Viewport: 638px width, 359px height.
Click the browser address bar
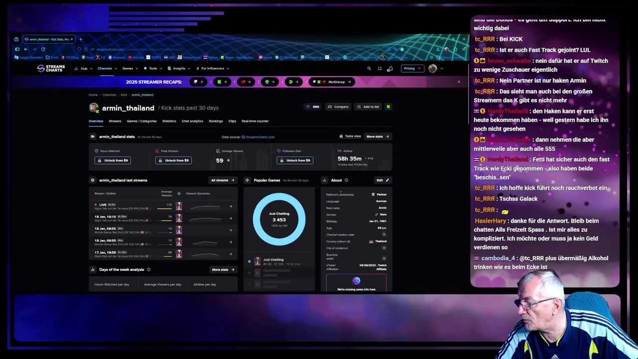(x=239, y=49)
